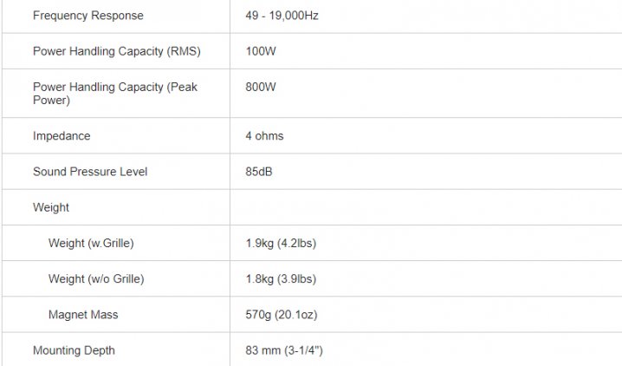622x366 pixels.
Task: Click the Frequency Response label
Action: 88,16
